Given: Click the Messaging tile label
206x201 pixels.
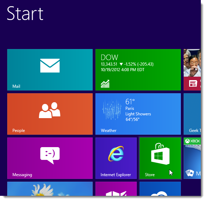Looking at the screenshot, I should click(22, 175).
